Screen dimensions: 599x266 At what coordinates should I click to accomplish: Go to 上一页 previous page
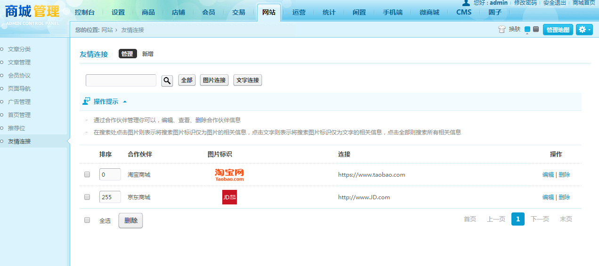click(496, 219)
